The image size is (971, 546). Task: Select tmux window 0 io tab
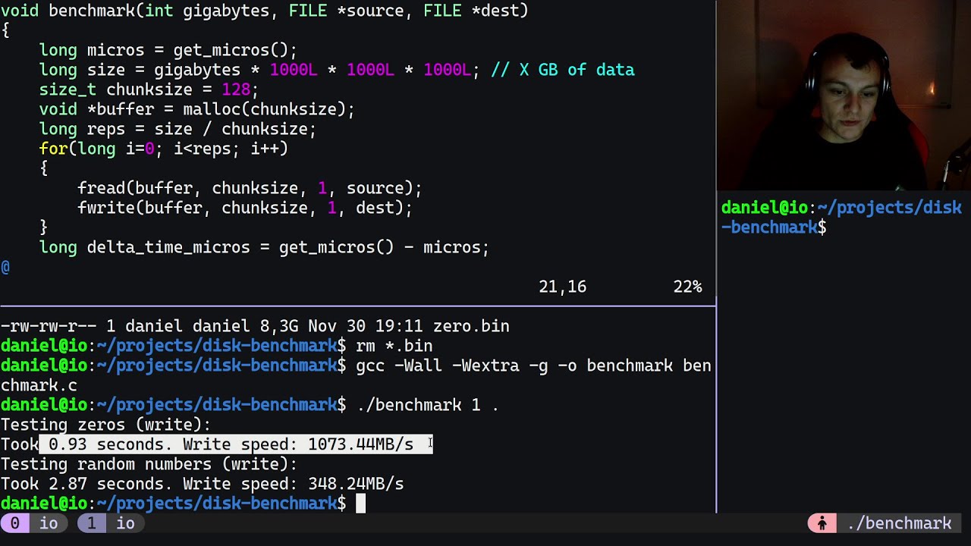click(33, 523)
